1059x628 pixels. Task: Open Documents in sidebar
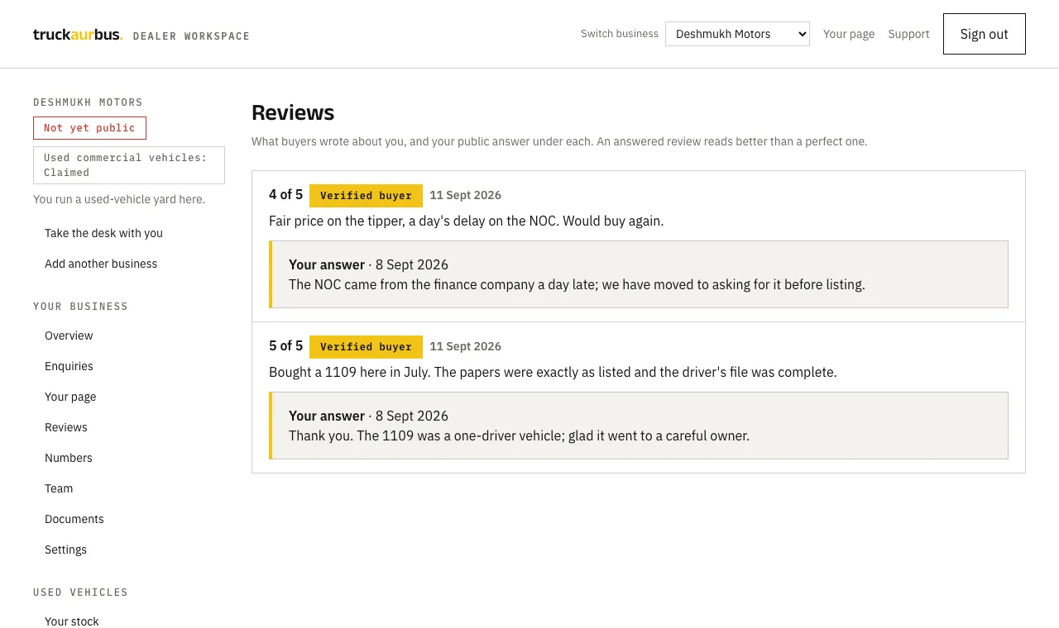pos(74,519)
